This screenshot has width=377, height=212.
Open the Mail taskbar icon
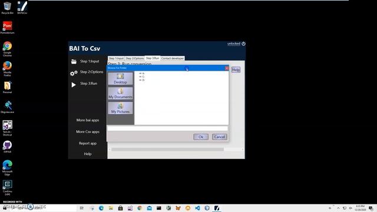click(149, 208)
